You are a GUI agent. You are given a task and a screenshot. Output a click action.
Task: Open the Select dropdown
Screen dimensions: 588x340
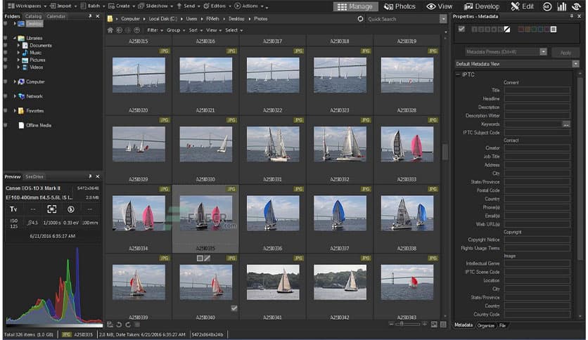[x=234, y=30]
